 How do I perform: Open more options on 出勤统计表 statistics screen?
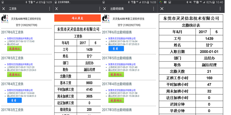(x=220, y=9)
